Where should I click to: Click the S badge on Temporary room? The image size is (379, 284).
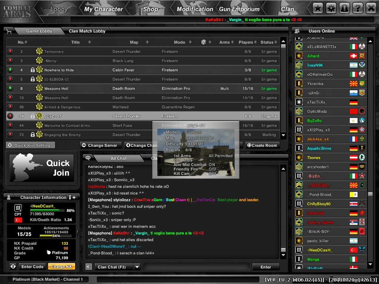point(39,51)
